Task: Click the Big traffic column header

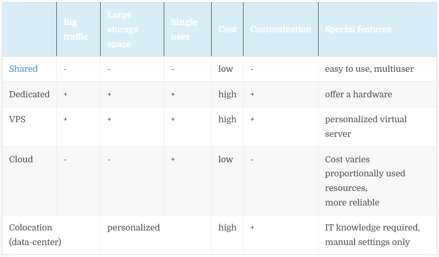Action: tap(76, 29)
